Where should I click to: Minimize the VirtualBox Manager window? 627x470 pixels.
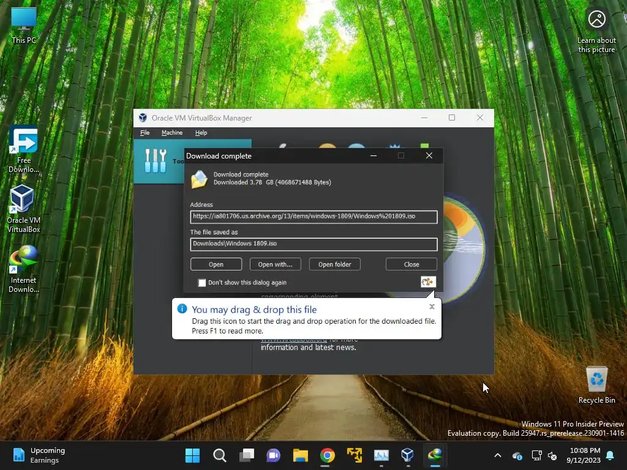[x=424, y=117]
